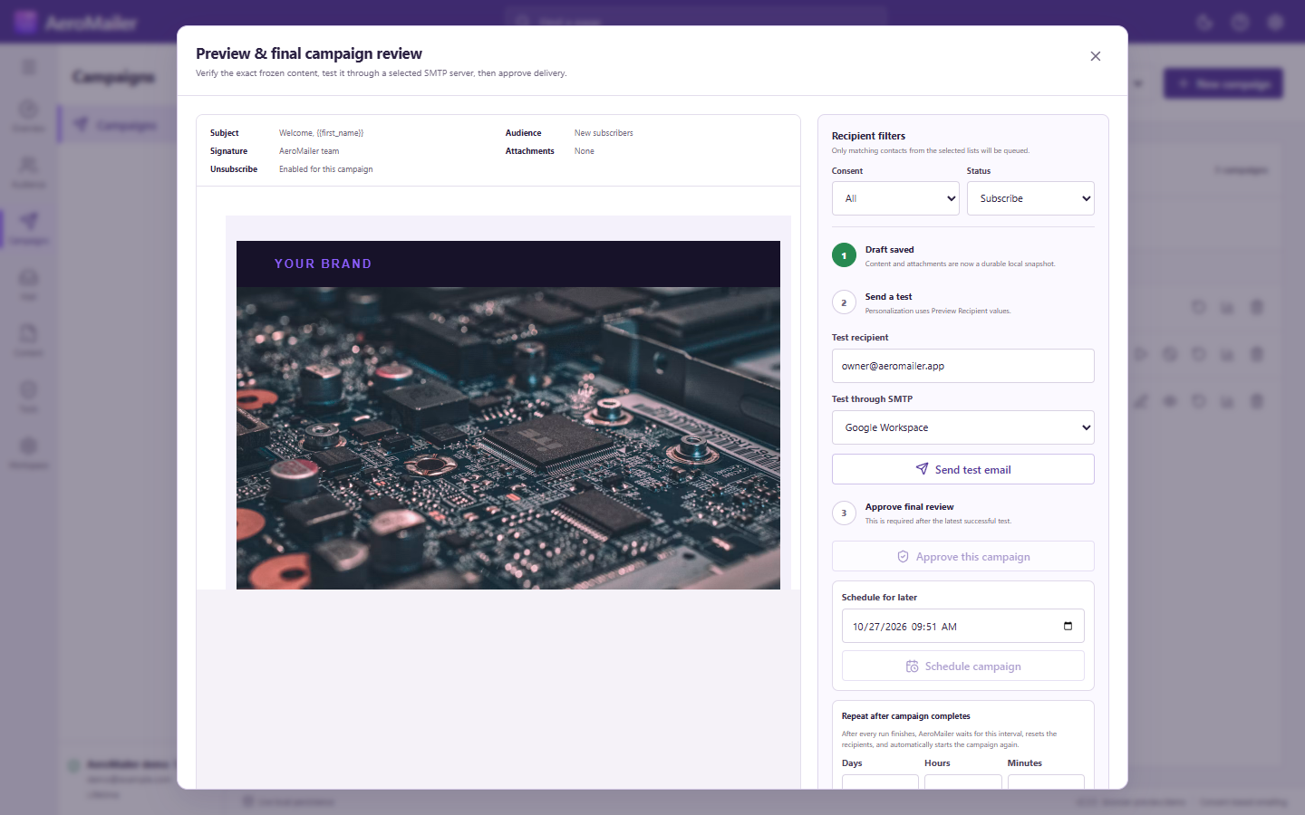Click 'Repeat after campaign completes' heading
Screen dimensions: 1305x815
click(x=905, y=716)
